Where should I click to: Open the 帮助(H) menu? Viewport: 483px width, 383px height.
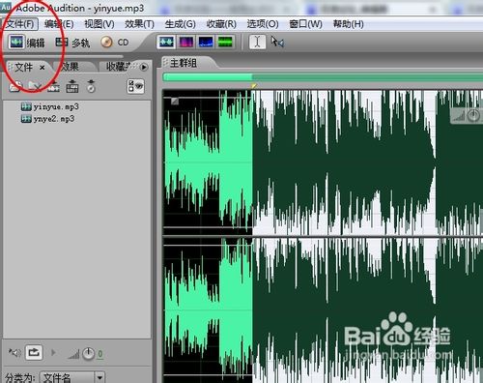tap(349, 24)
